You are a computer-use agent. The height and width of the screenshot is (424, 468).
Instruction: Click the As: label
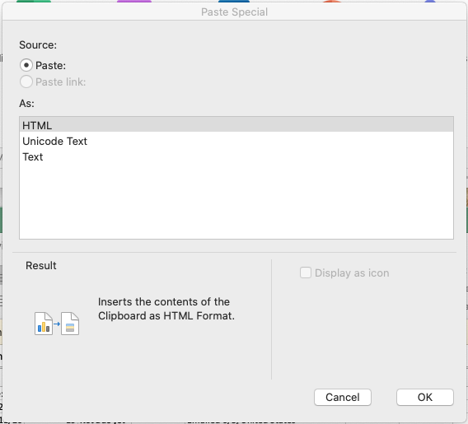click(x=27, y=104)
